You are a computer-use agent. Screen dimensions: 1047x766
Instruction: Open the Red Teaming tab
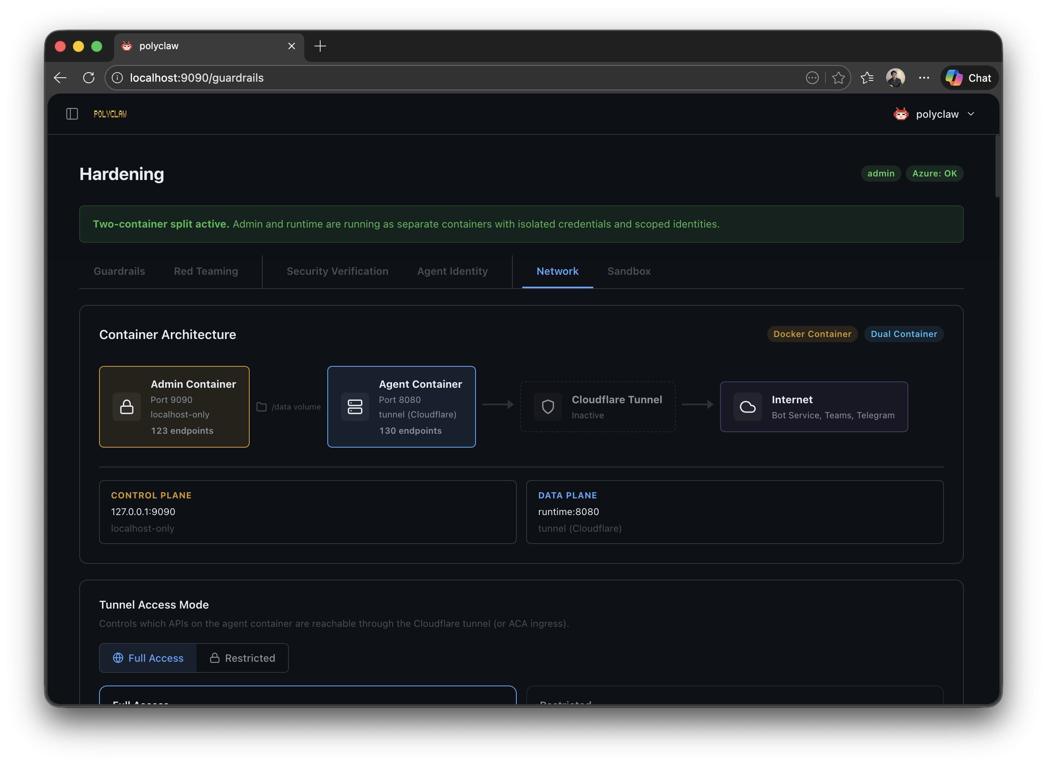click(x=206, y=271)
